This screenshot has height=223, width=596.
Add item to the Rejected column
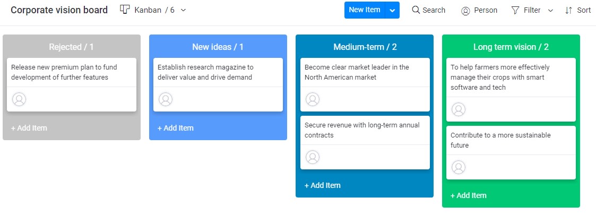pyautogui.click(x=29, y=128)
